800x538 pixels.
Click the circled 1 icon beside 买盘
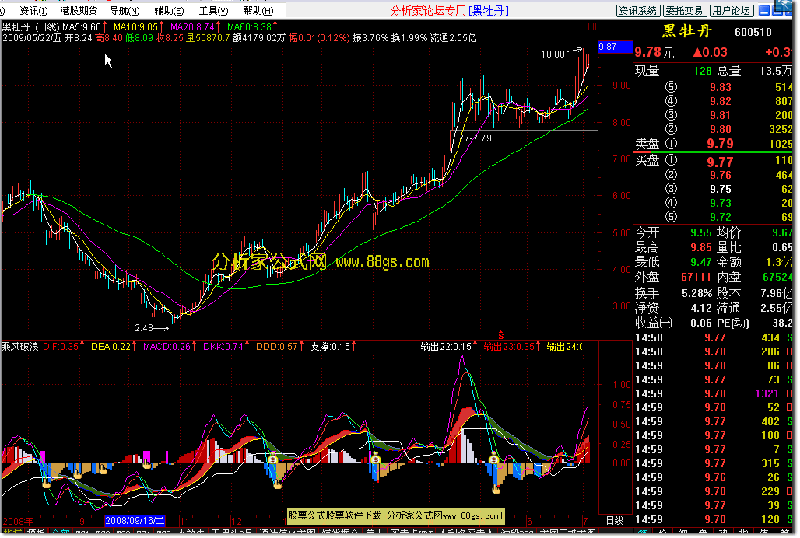click(671, 160)
